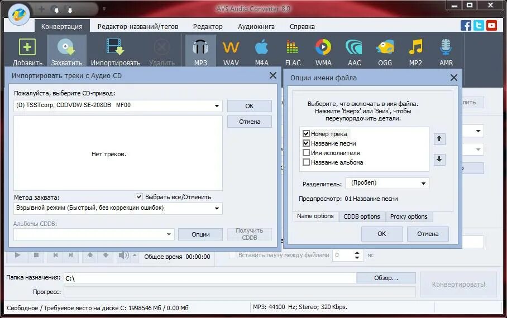Toggle Вставить паузу между файлами checkbox

coord(232,255)
